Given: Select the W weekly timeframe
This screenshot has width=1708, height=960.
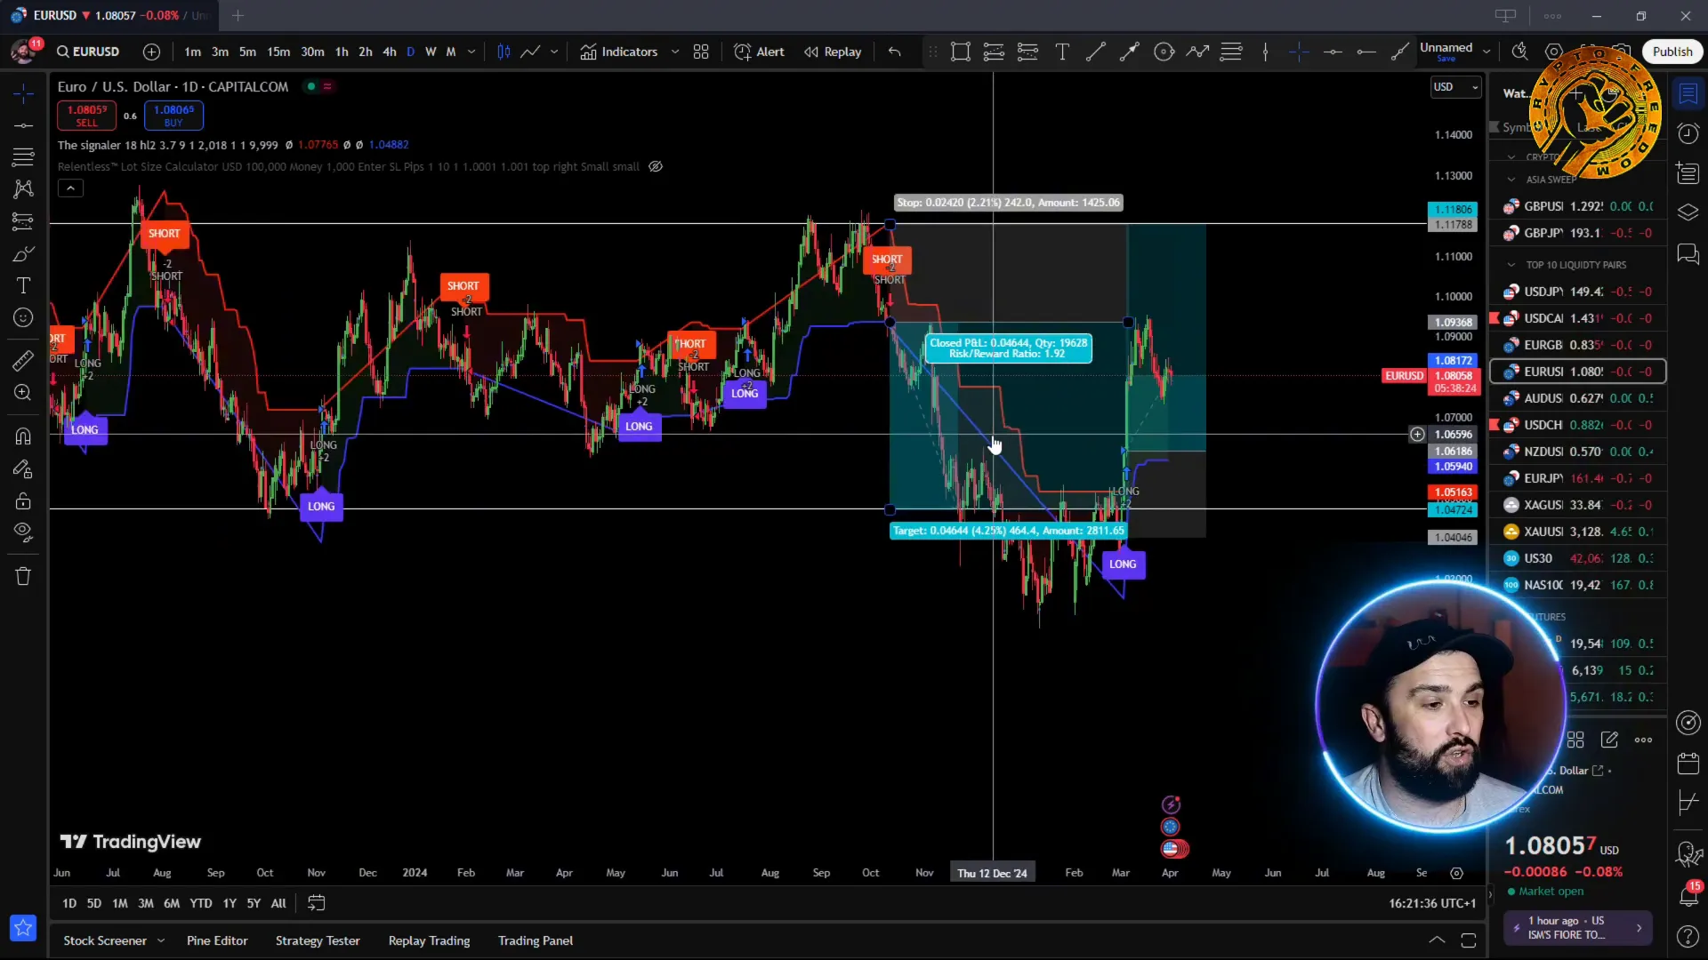Looking at the screenshot, I should pyautogui.click(x=431, y=52).
